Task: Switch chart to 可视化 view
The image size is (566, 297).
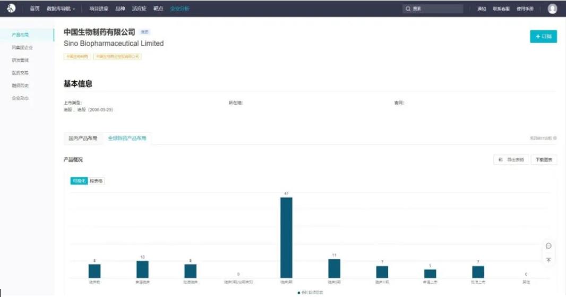Action: pos(79,181)
